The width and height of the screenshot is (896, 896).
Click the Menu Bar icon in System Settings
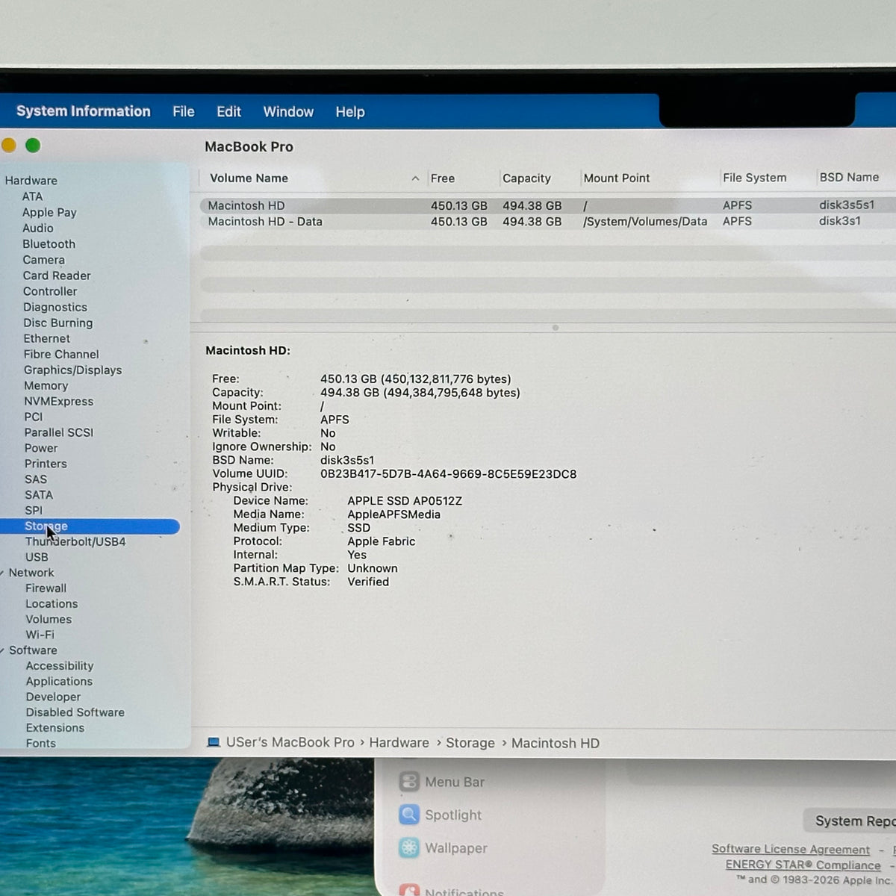tap(409, 782)
